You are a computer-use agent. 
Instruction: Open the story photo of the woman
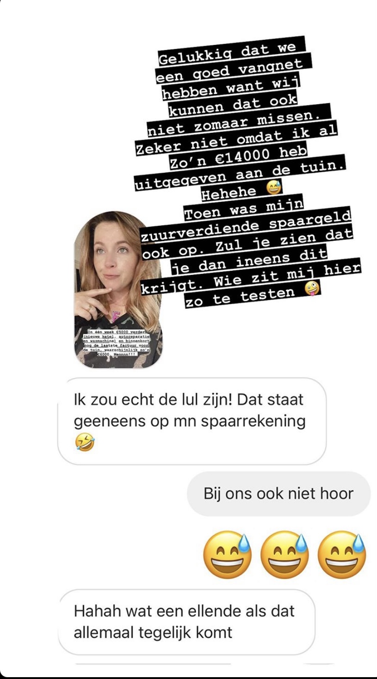click(118, 290)
